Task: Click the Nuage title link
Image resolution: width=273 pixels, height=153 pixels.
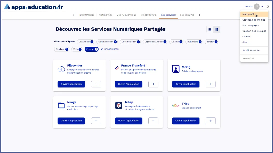Action: point(72,102)
